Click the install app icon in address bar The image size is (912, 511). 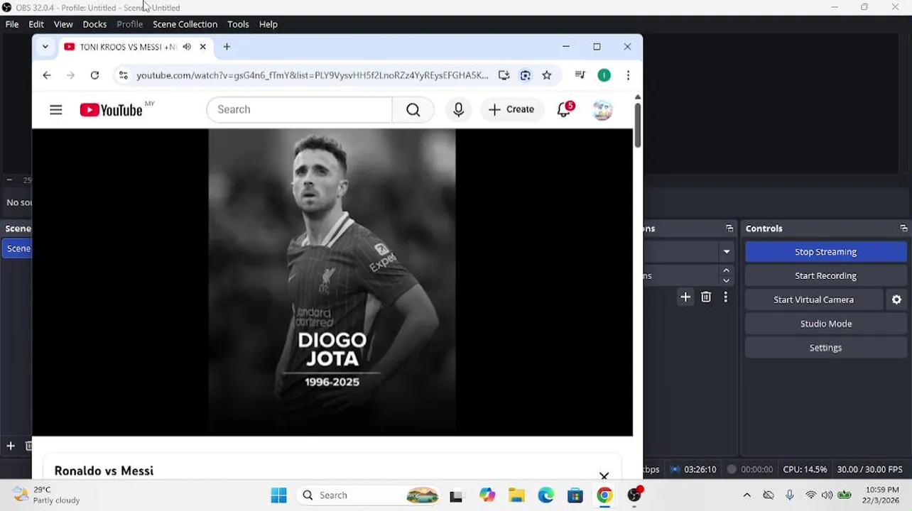[504, 75]
